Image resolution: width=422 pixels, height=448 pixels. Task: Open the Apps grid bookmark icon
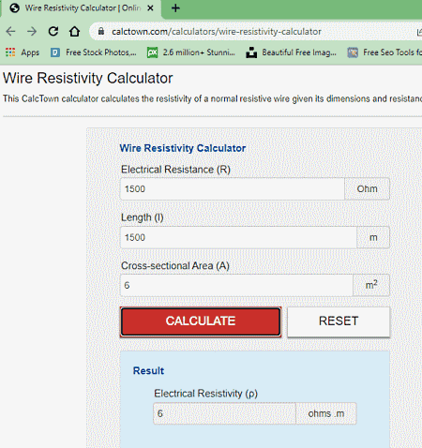coord(10,52)
